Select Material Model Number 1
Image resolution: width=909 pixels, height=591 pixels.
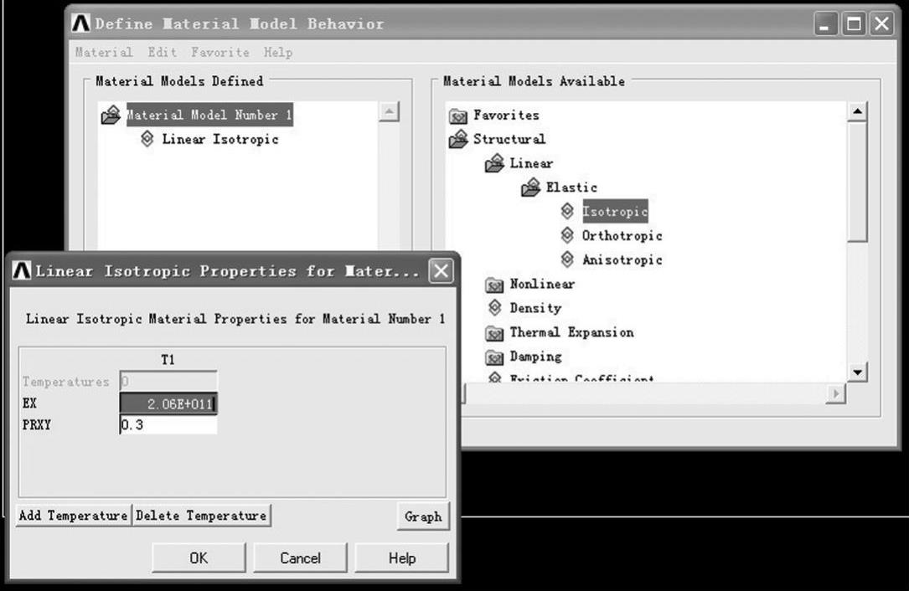[x=209, y=115]
